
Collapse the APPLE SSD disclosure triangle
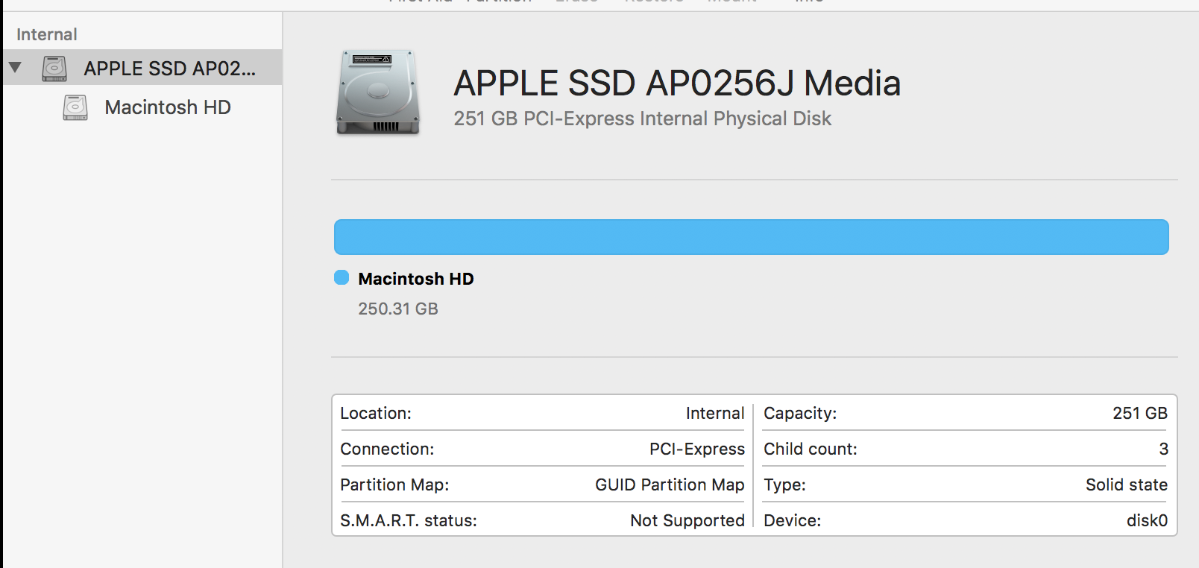coord(15,68)
